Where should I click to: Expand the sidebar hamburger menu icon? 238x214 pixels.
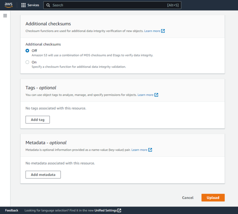pyautogui.click(x=5, y=15)
